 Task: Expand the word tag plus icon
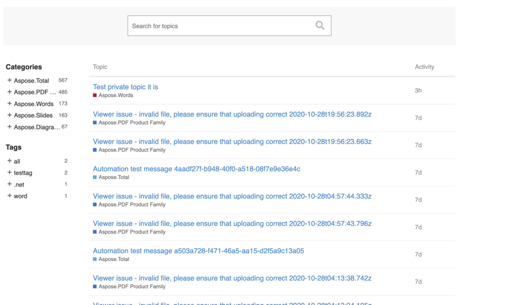point(9,196)
